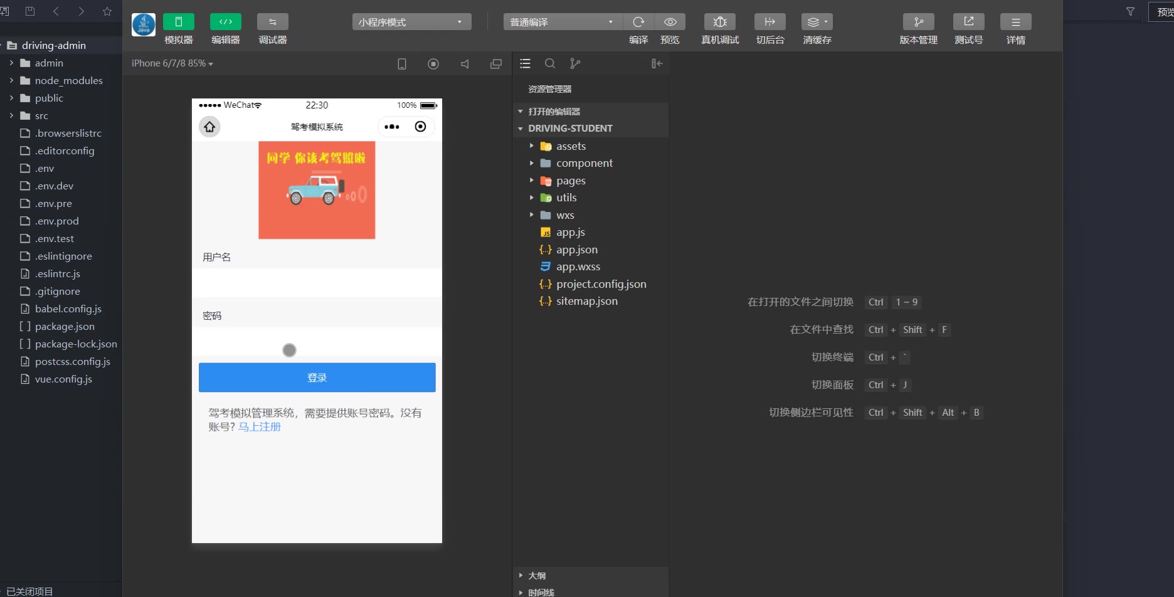1174x597 pixels.
Task: Toggle the editor panel button
Action: tap(226, 22)
